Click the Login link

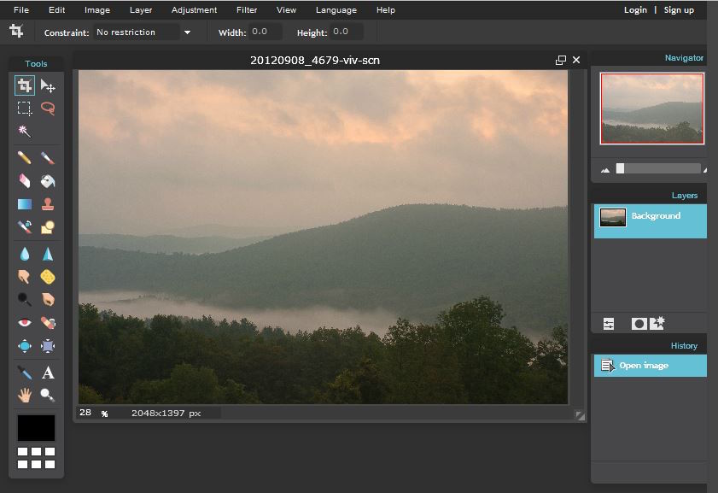(x=635, y=9)
